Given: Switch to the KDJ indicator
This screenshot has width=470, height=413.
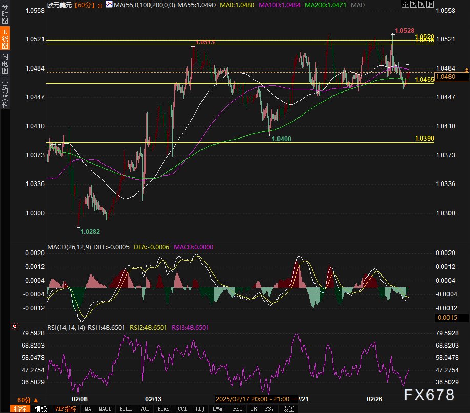Looking at the screenshot, I should tap(199, 409).
